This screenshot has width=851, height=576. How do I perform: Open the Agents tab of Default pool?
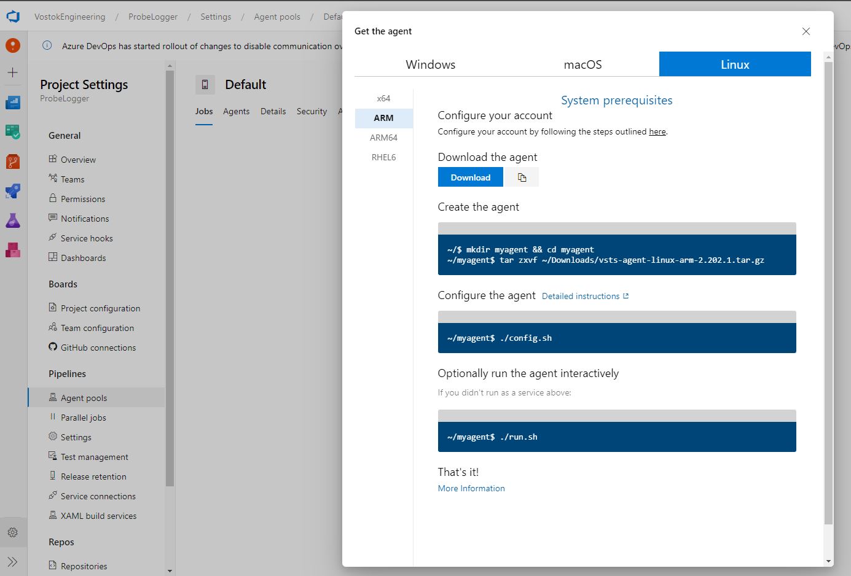coord(237,111)
